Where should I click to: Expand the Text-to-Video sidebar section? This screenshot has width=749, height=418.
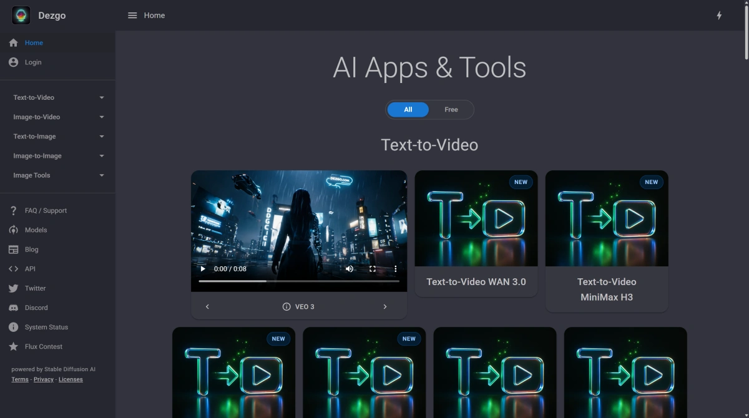pos(57,97)
